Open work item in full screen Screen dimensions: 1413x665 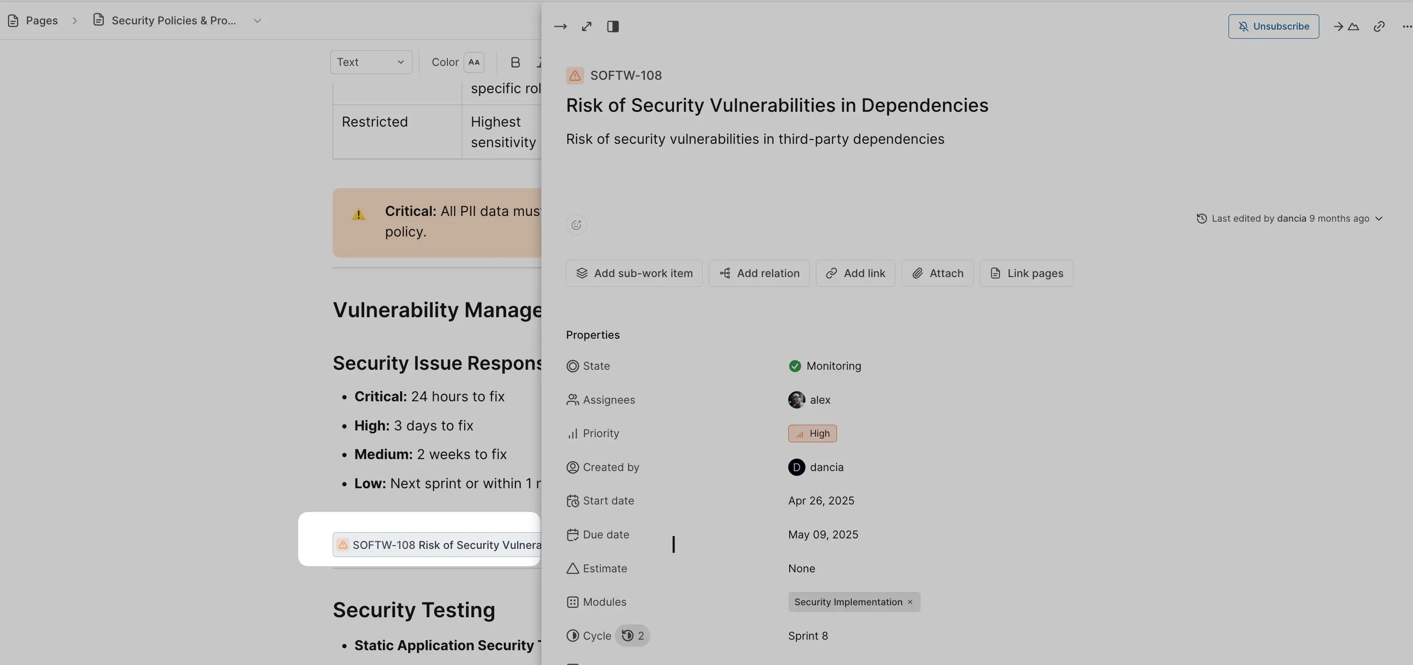point(587,26)
